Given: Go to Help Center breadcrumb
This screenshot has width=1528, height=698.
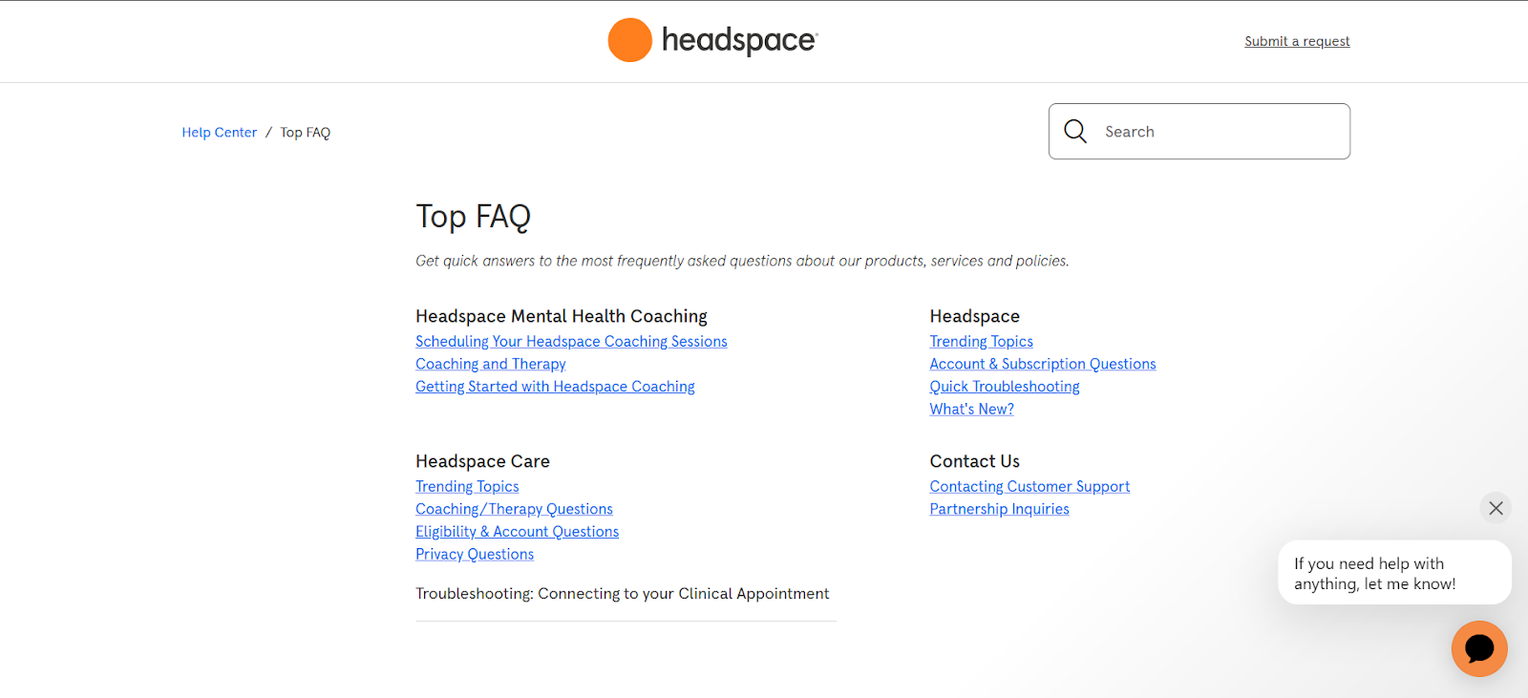Looking at the screenshot, I should (x=220, y=133).
